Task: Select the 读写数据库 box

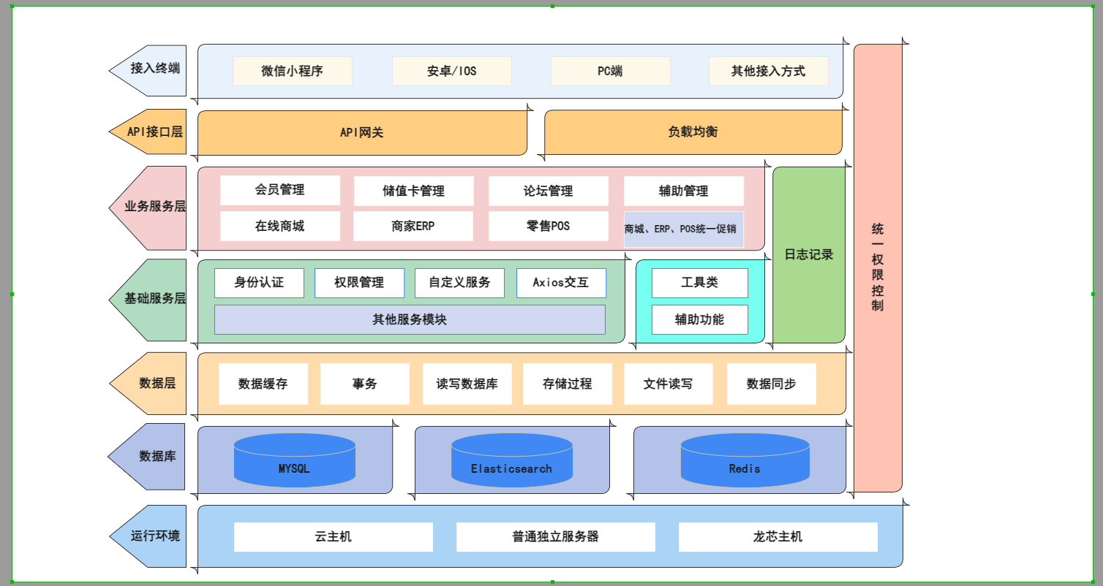Action: 467,384
